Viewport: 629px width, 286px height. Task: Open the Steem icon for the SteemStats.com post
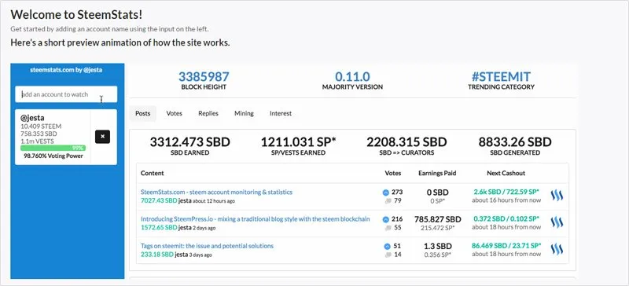point(557,196)
